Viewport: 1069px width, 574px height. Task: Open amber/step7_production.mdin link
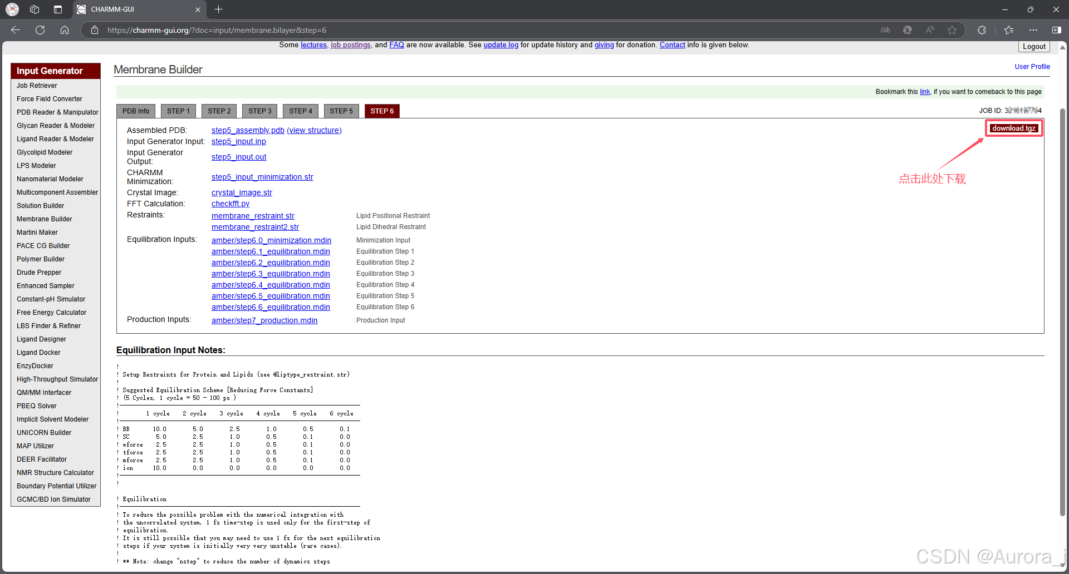point(264,320)
